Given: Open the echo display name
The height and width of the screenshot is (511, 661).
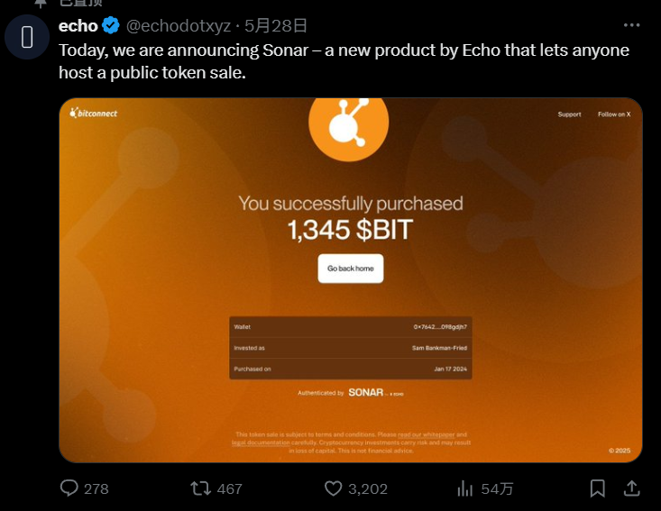Looking at the screenshot, I should 78,25.
